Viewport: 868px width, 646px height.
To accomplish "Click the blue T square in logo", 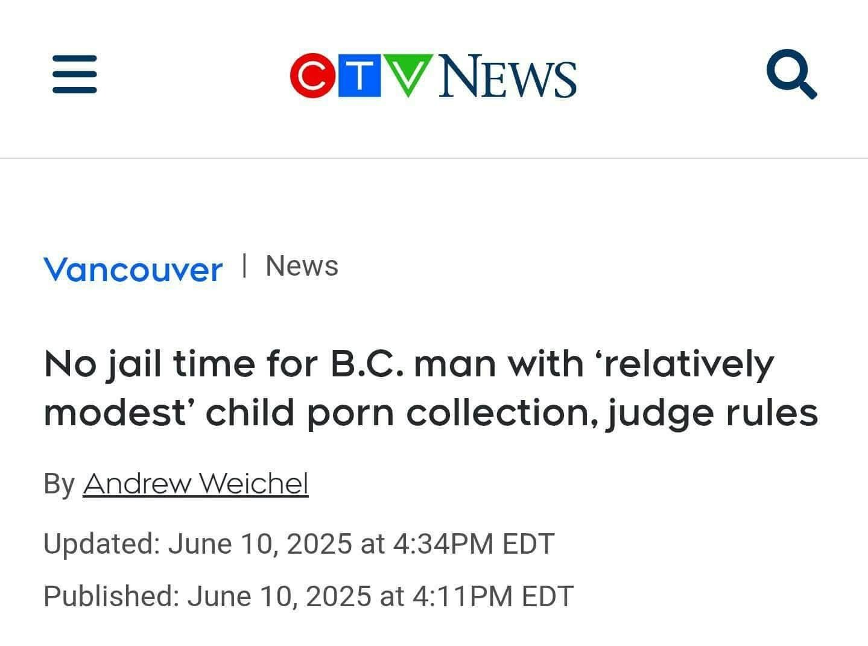I will click(360, 75).
